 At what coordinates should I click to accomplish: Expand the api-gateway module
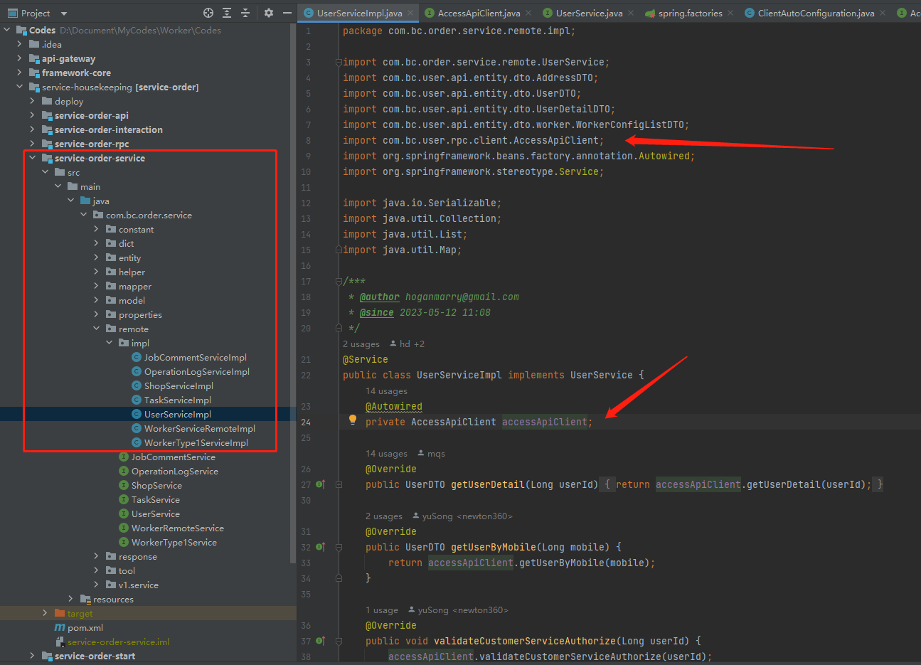(x=20, y=58)
